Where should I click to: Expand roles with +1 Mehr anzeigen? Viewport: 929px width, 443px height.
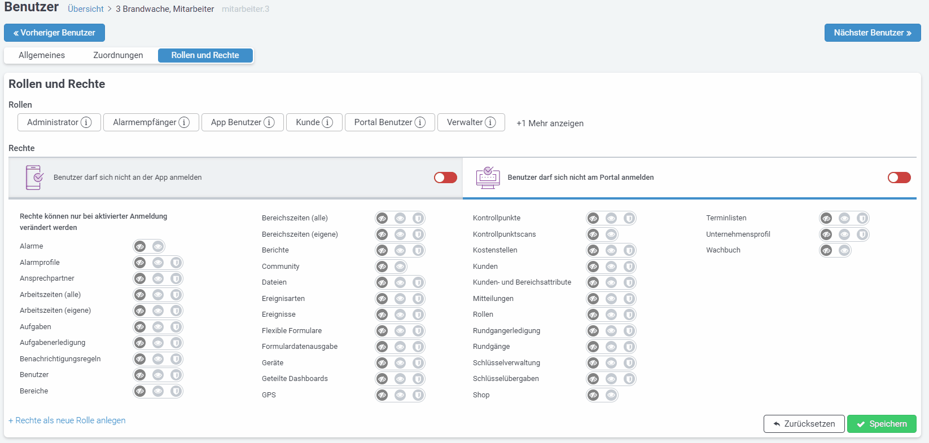pyautogui.click(x=550, y=123)
